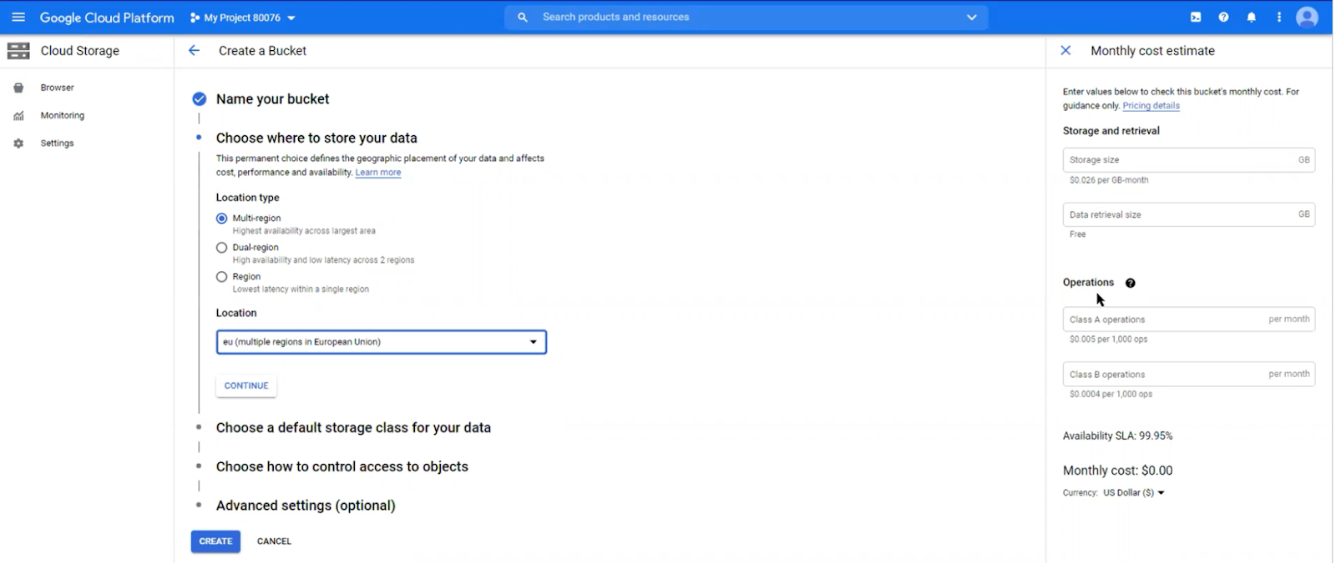
Task: Open the Location dropdown showing eu
Action: pyautogui.click(x=382, y=342)
